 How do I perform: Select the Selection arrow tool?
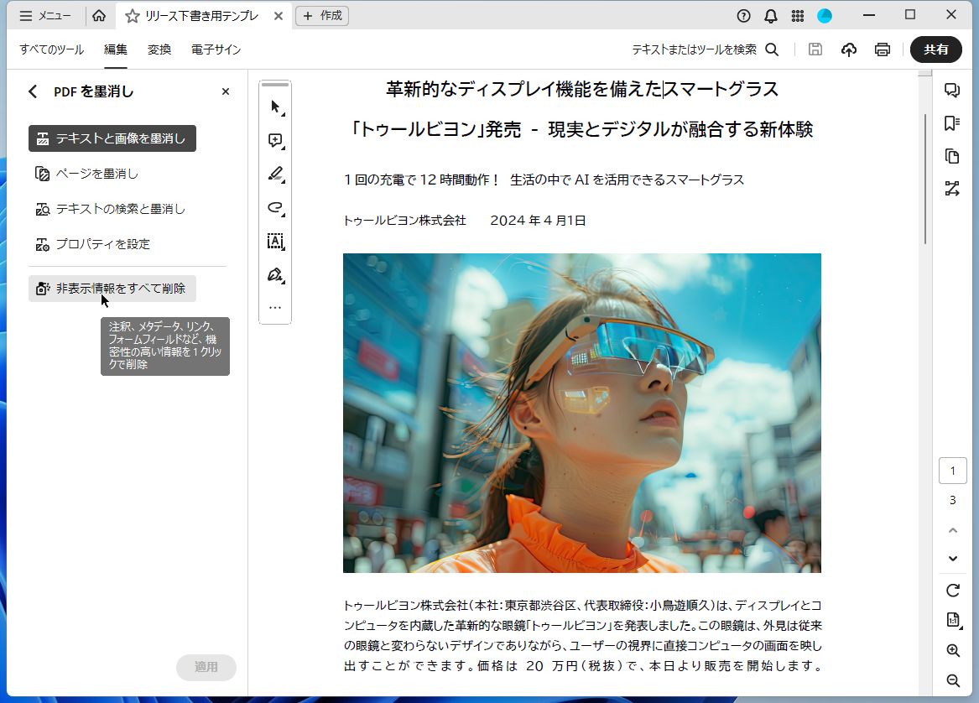(274, 107)
